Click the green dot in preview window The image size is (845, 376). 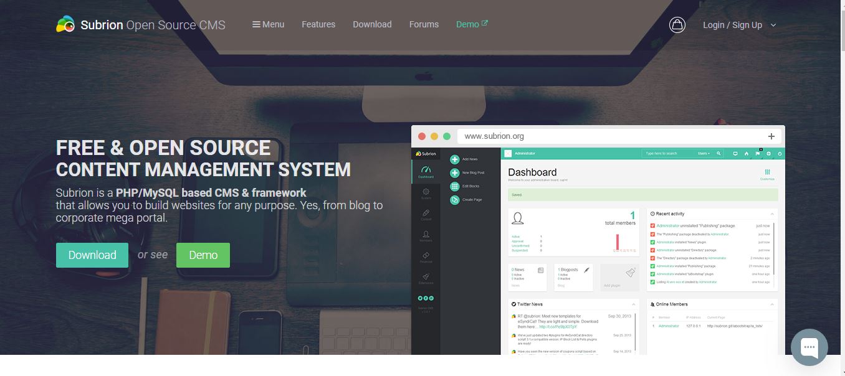(447, 136)
